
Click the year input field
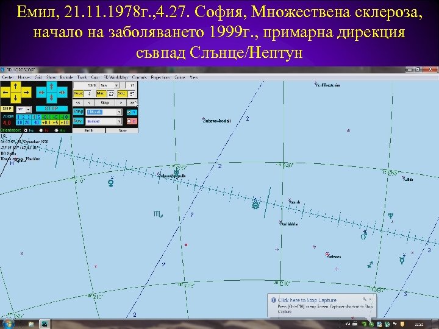[85, 85]
